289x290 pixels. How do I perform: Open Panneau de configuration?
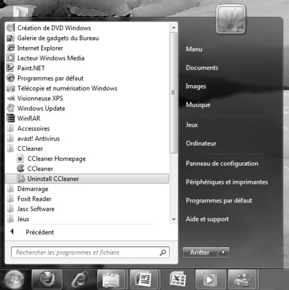(222, 164)
